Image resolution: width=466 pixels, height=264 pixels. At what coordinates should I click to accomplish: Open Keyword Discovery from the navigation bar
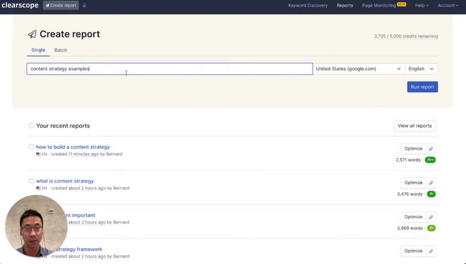(308, 5)
